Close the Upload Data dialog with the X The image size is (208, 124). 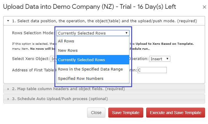point(204,7)
